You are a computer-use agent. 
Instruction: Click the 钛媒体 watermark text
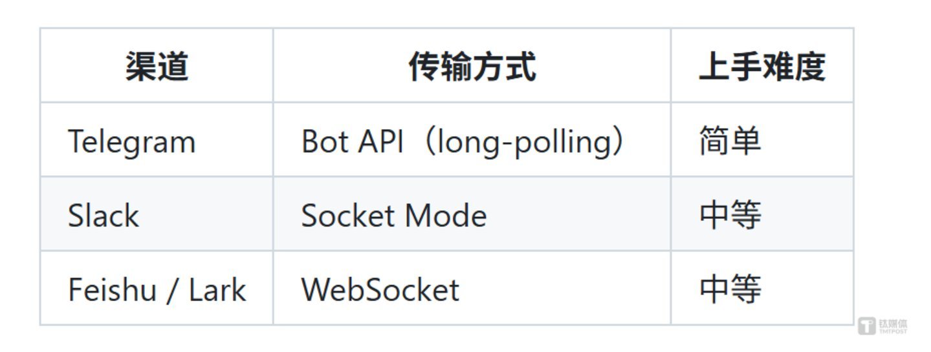pos(893,323)
